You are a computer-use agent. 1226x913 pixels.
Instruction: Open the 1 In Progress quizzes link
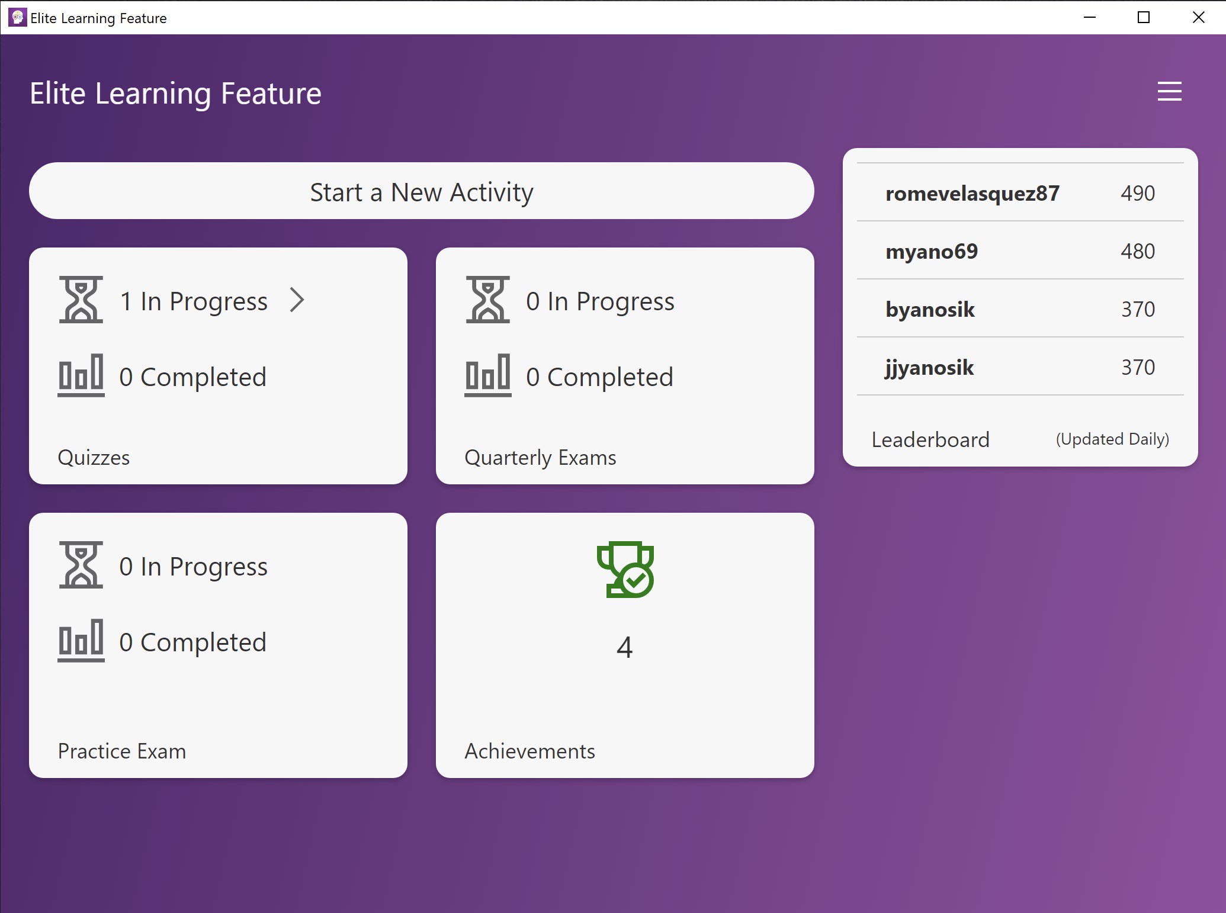tap(194, 301)
